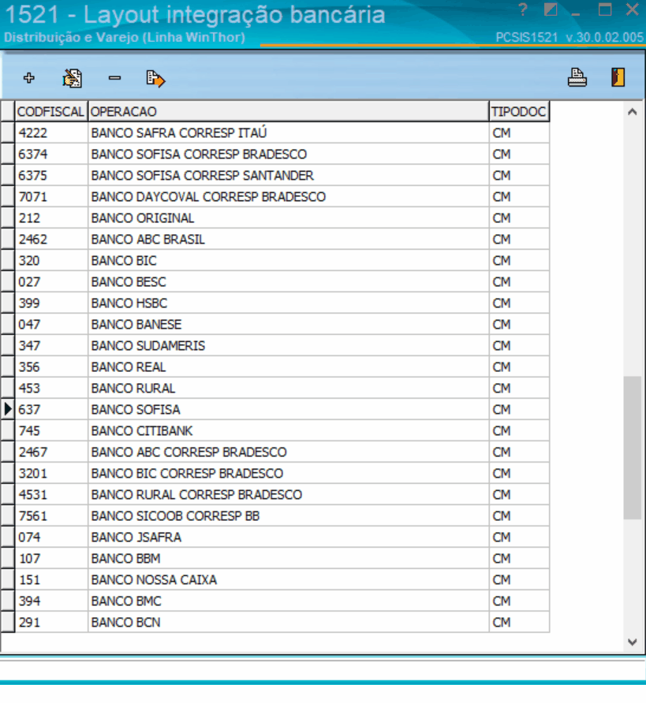Minimize the window
Viewport: 646px width, 703px height.
[576, 13]
